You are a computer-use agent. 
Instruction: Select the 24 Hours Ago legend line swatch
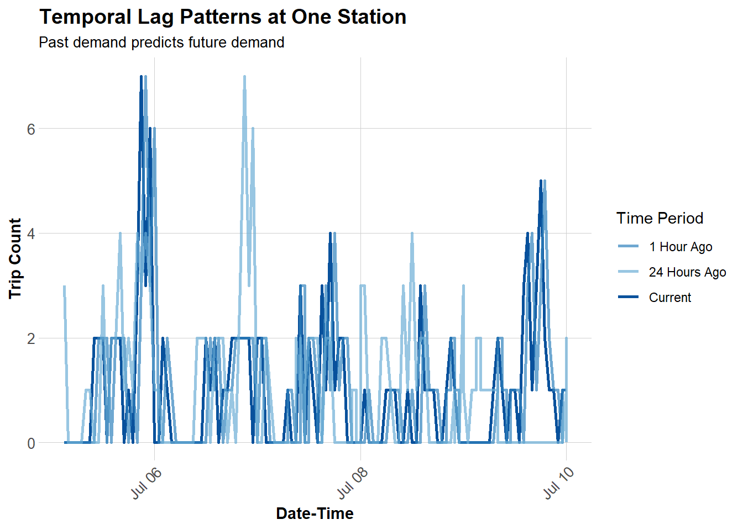[x=628, y=272]
